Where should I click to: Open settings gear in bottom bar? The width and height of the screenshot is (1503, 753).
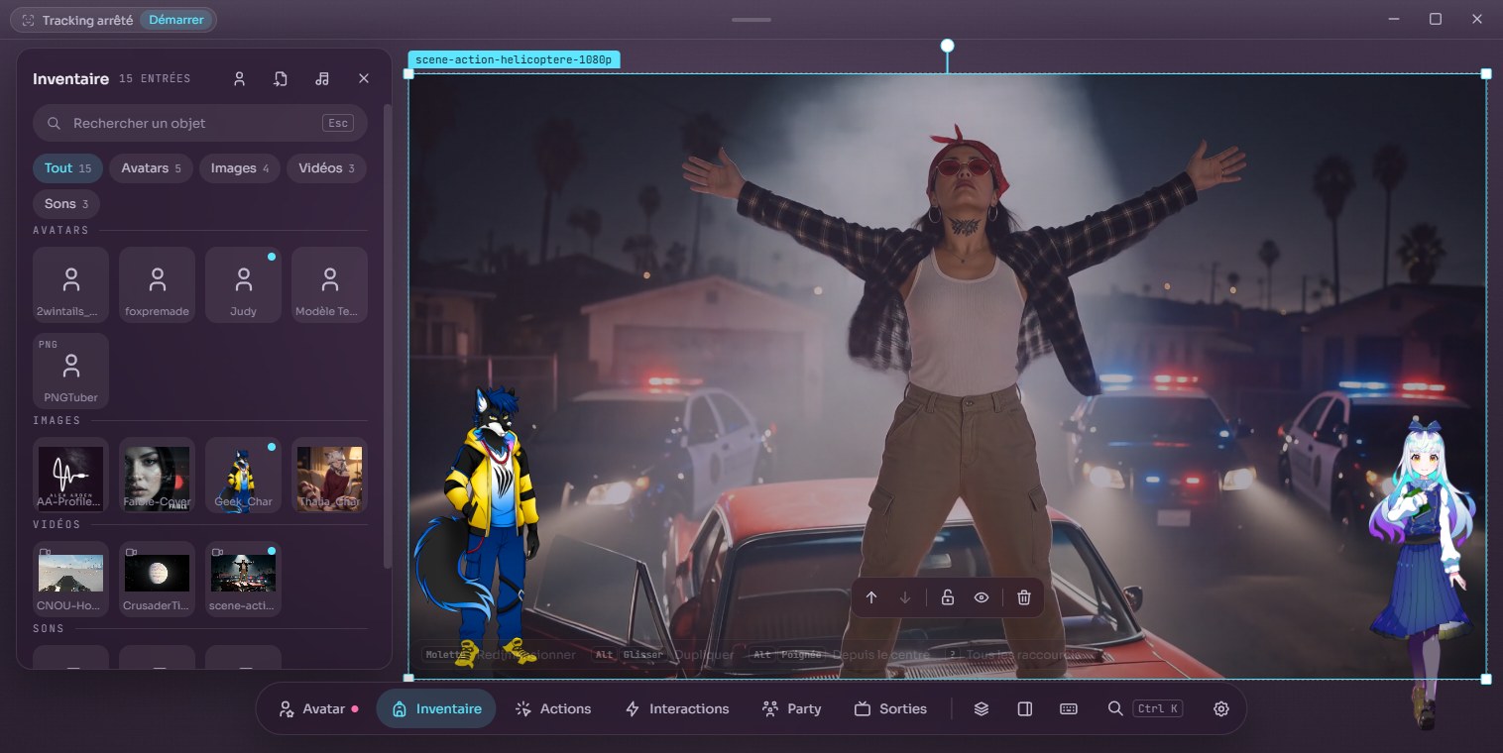[x=1221, y=708]
